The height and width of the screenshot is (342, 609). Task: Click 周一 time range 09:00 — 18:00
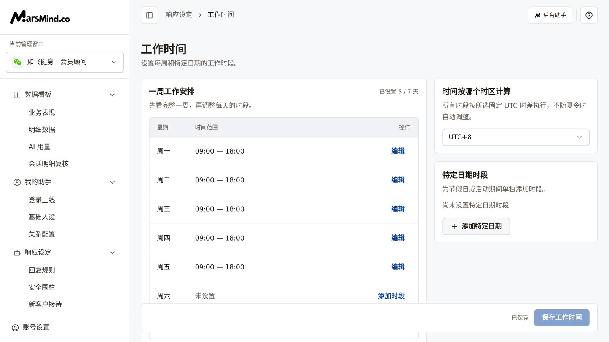(x=220, y=151)
